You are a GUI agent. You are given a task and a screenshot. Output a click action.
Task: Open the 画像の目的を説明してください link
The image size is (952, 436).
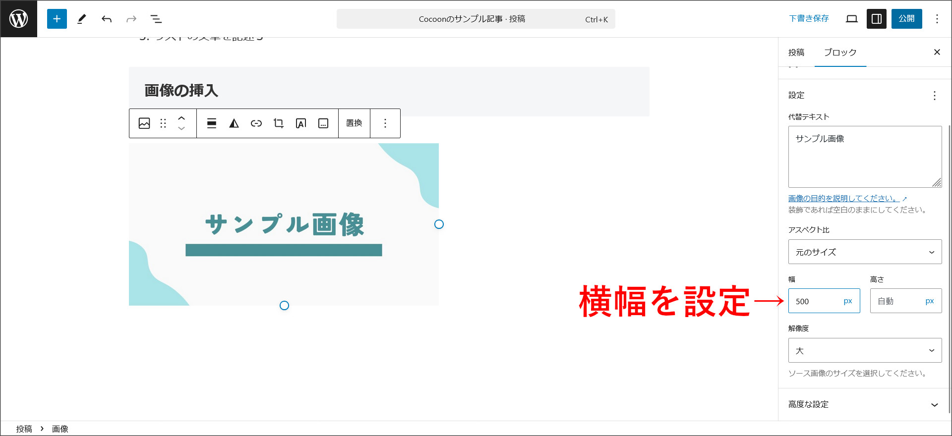[847, 198]
